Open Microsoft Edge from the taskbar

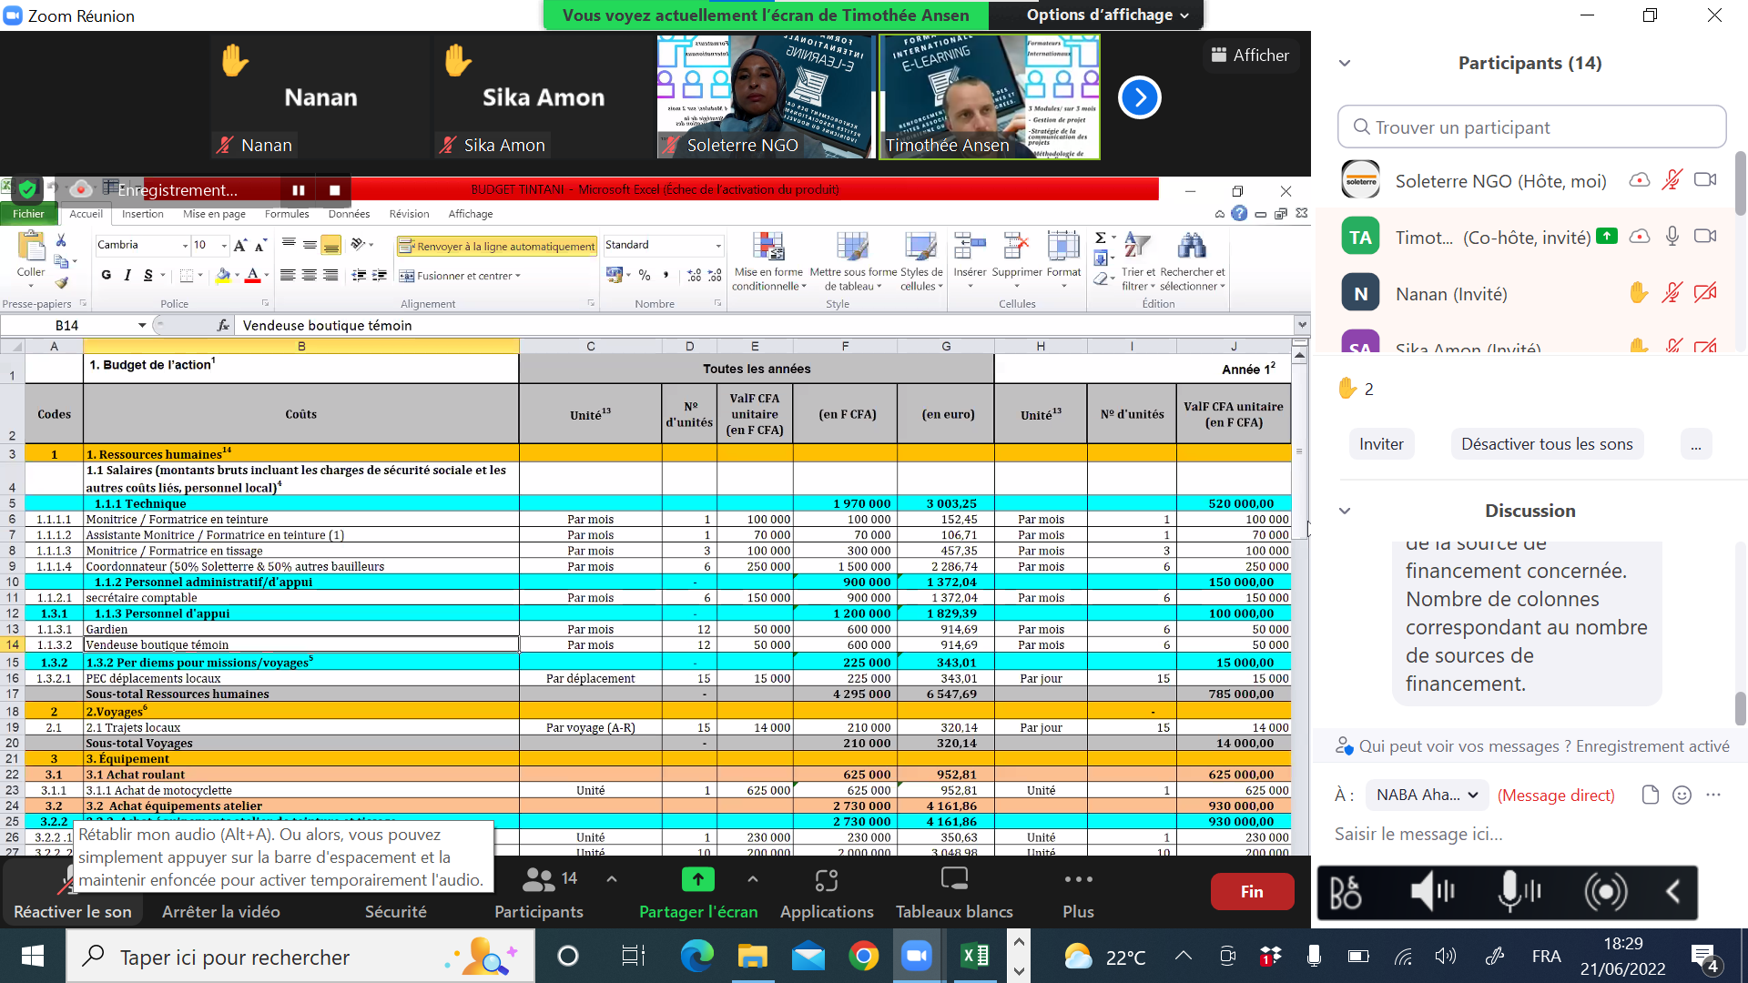697,956
